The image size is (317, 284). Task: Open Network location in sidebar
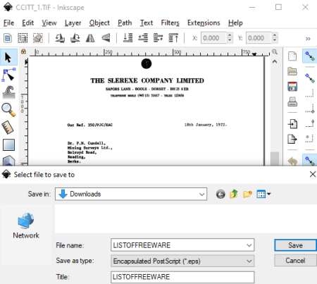26,226
